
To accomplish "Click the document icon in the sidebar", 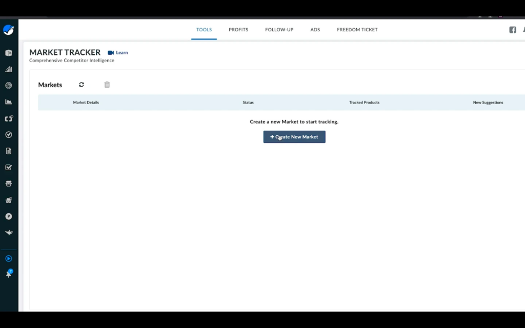I will [x=8, y=151].
